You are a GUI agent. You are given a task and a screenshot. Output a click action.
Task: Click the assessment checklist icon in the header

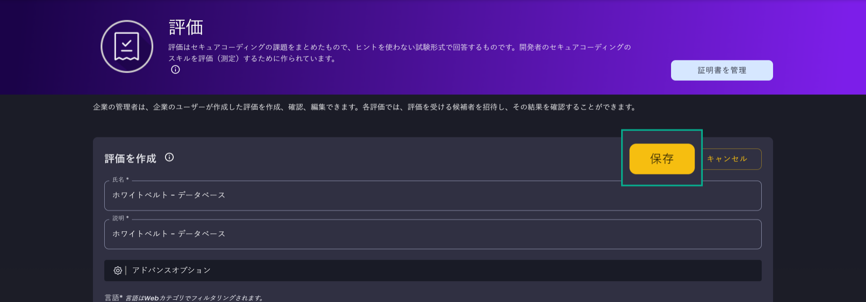[126, 46]
